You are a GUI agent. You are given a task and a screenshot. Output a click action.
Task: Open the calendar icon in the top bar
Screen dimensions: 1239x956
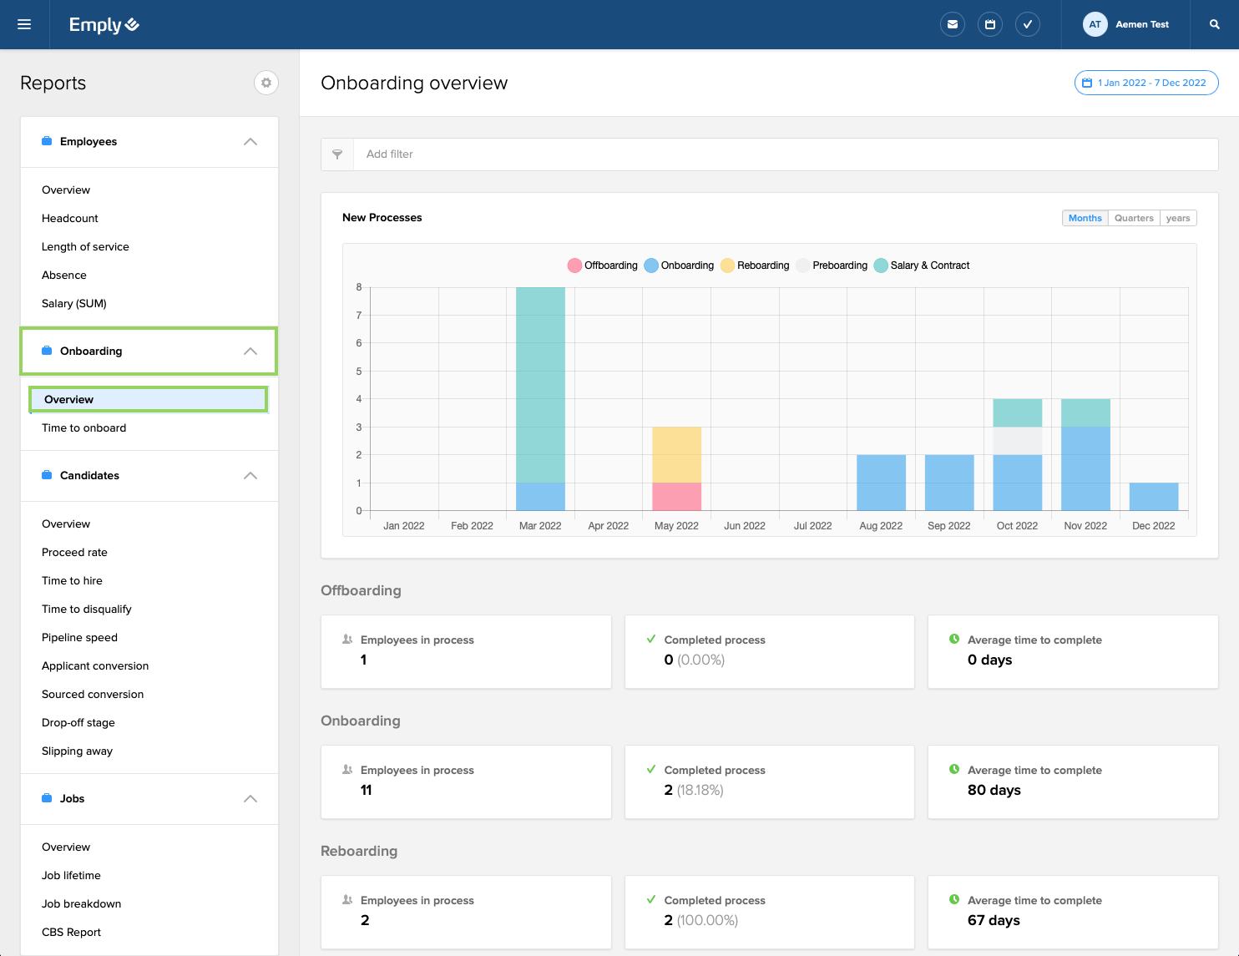click(x=990, y=24)
